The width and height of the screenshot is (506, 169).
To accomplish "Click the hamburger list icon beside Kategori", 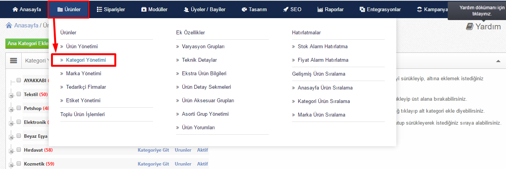I will (14, 61).
